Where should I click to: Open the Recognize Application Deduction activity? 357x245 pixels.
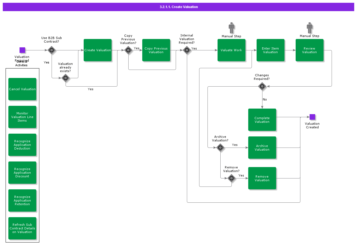[22, 145]
